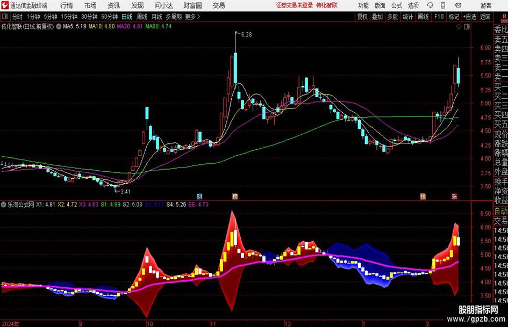Click the EE: 4.73 indicator value
The height and width of the screenshot is (327, 508).
198,205
